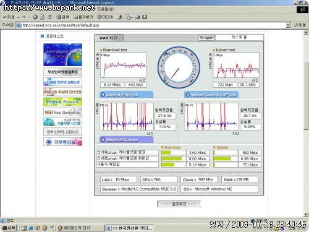Open the History toolbar icon
Viewport: 309px width, 232px height.
coord(119,17)
